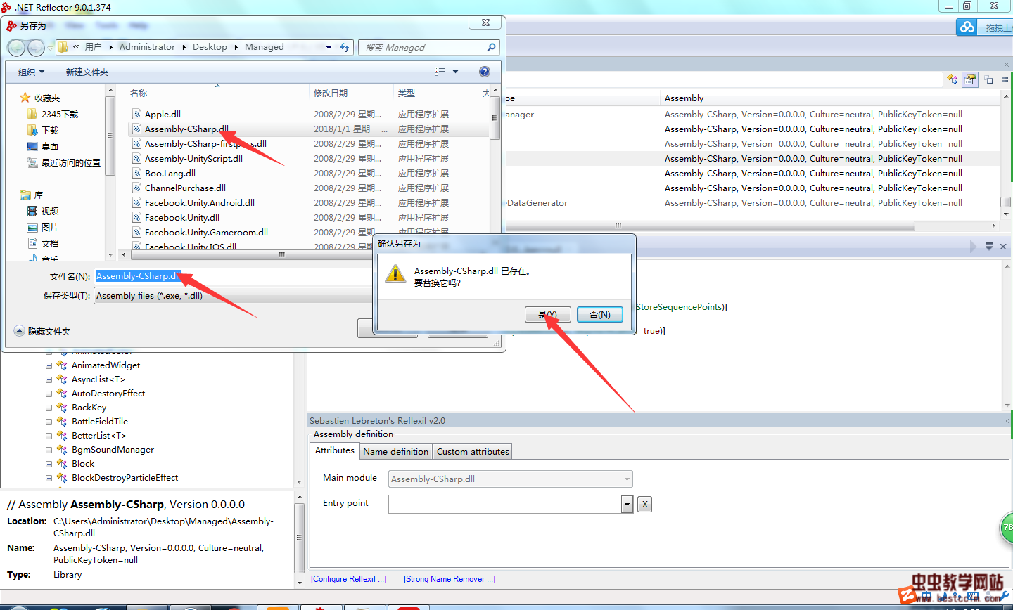Select the BattleFieldTile class
Viewport: 1013px width, 610px height.
pos(99,421)
